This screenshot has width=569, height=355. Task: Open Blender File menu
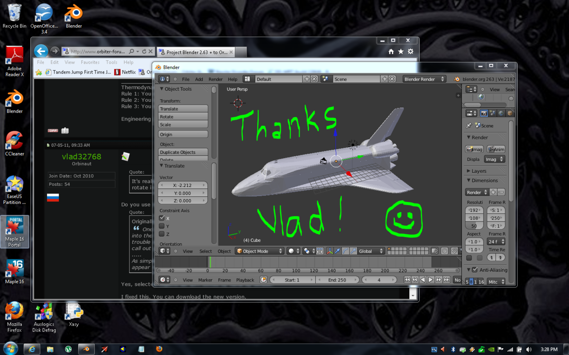(186, 79)
